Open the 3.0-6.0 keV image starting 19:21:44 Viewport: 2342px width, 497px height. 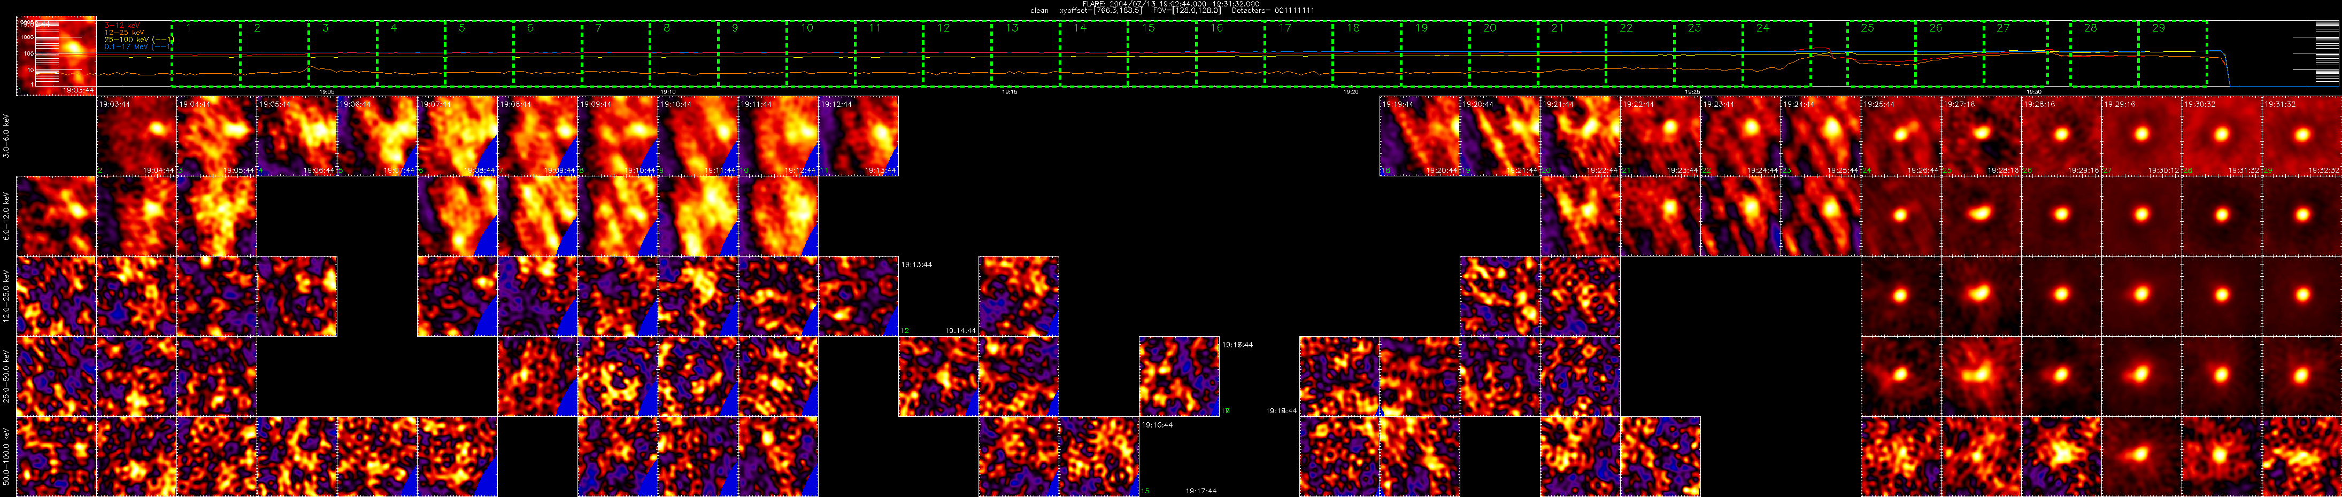pos(1579,135)
